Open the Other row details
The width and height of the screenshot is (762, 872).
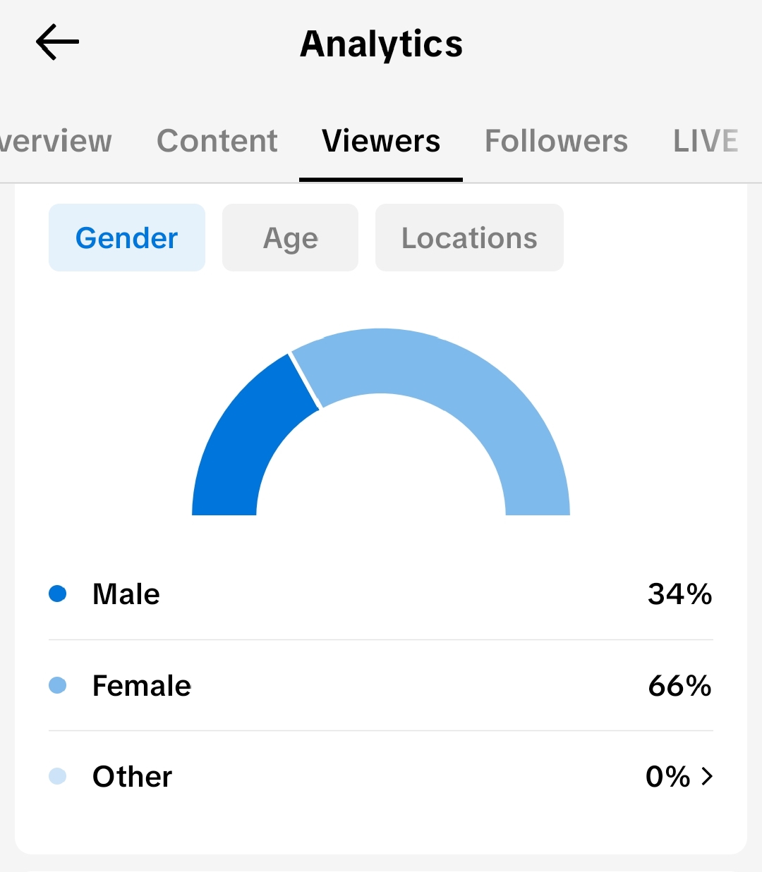click(381, 776)
